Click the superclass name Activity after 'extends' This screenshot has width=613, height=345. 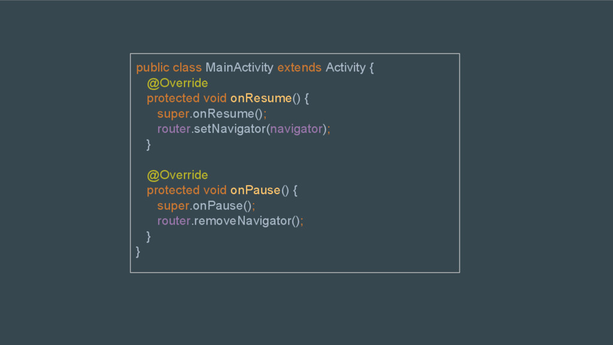pyautogui.click(x=345, y=67)
